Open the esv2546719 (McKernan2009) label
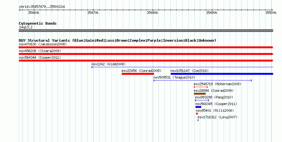The image size is (282, 142). 217,84
